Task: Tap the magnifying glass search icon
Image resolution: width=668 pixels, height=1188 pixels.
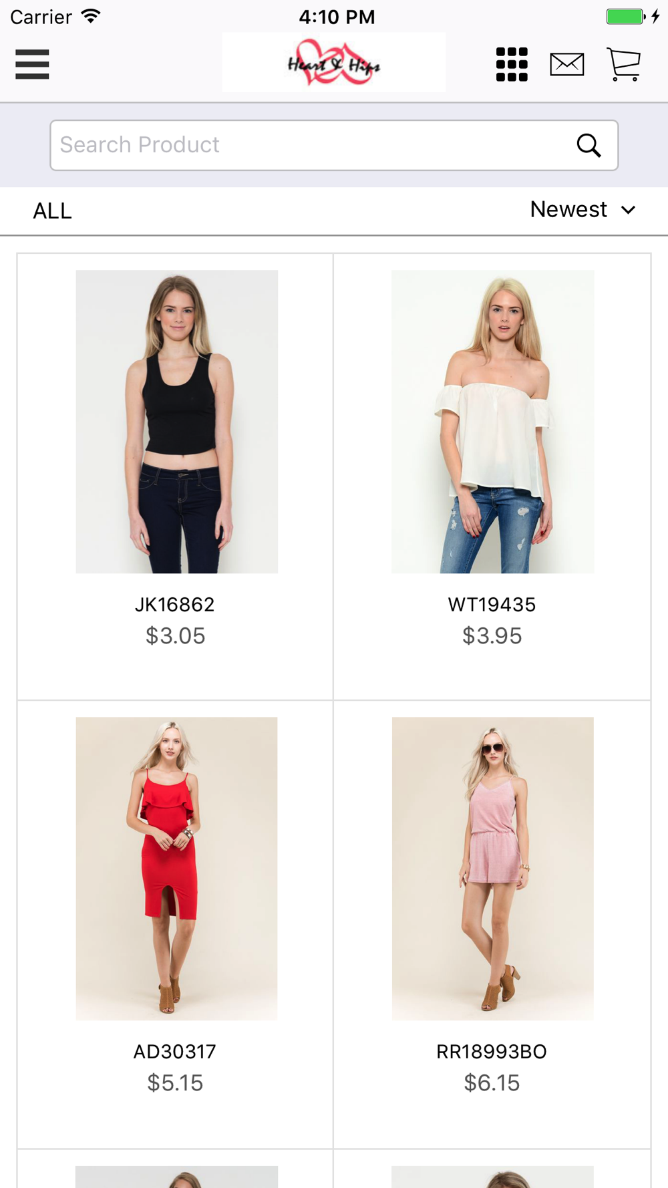Action: point(589,145)
